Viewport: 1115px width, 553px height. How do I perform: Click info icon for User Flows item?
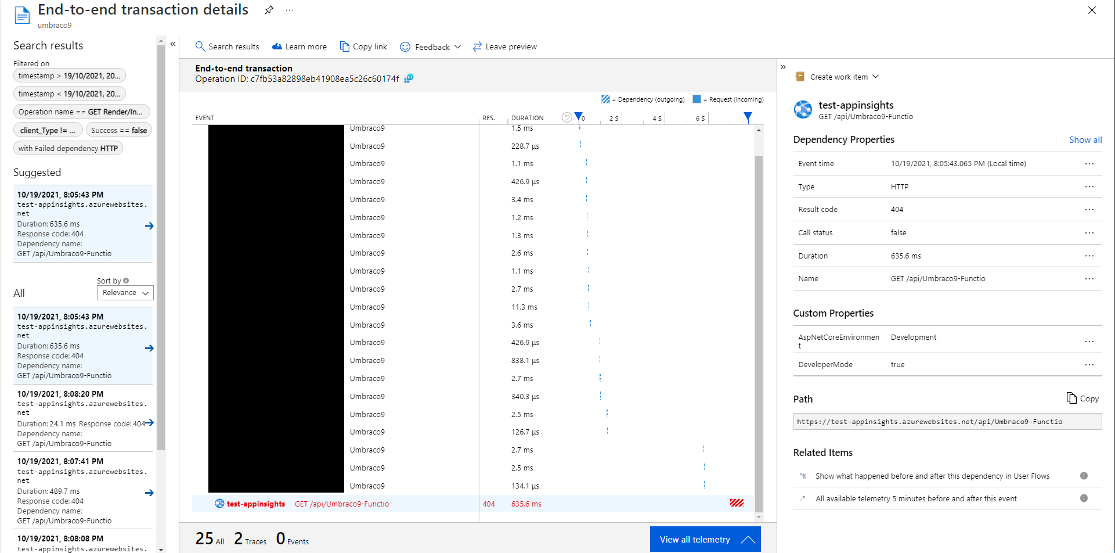tap(1084, 476)
